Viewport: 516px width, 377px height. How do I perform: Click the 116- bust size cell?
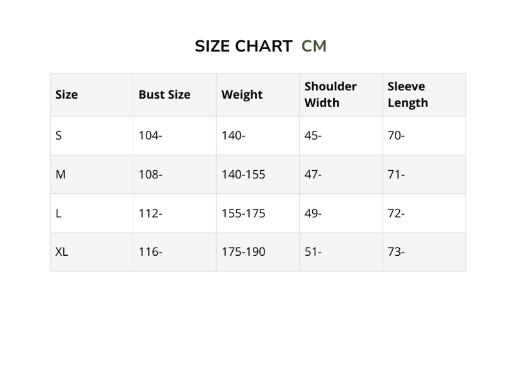(x=150, y=252)
